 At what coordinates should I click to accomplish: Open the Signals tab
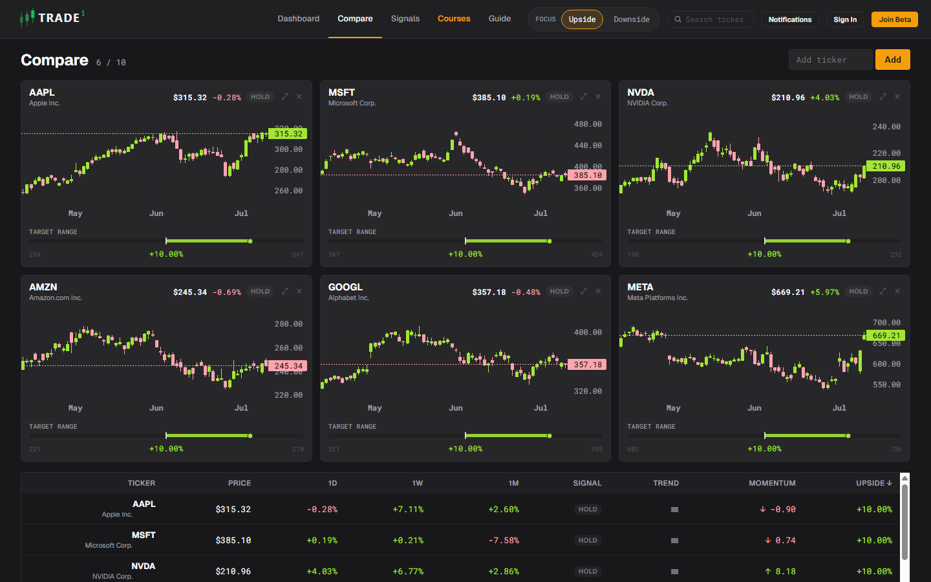point(405,19)
